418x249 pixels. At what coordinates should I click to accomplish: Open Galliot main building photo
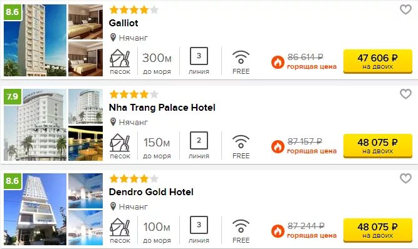click(35, 40)
